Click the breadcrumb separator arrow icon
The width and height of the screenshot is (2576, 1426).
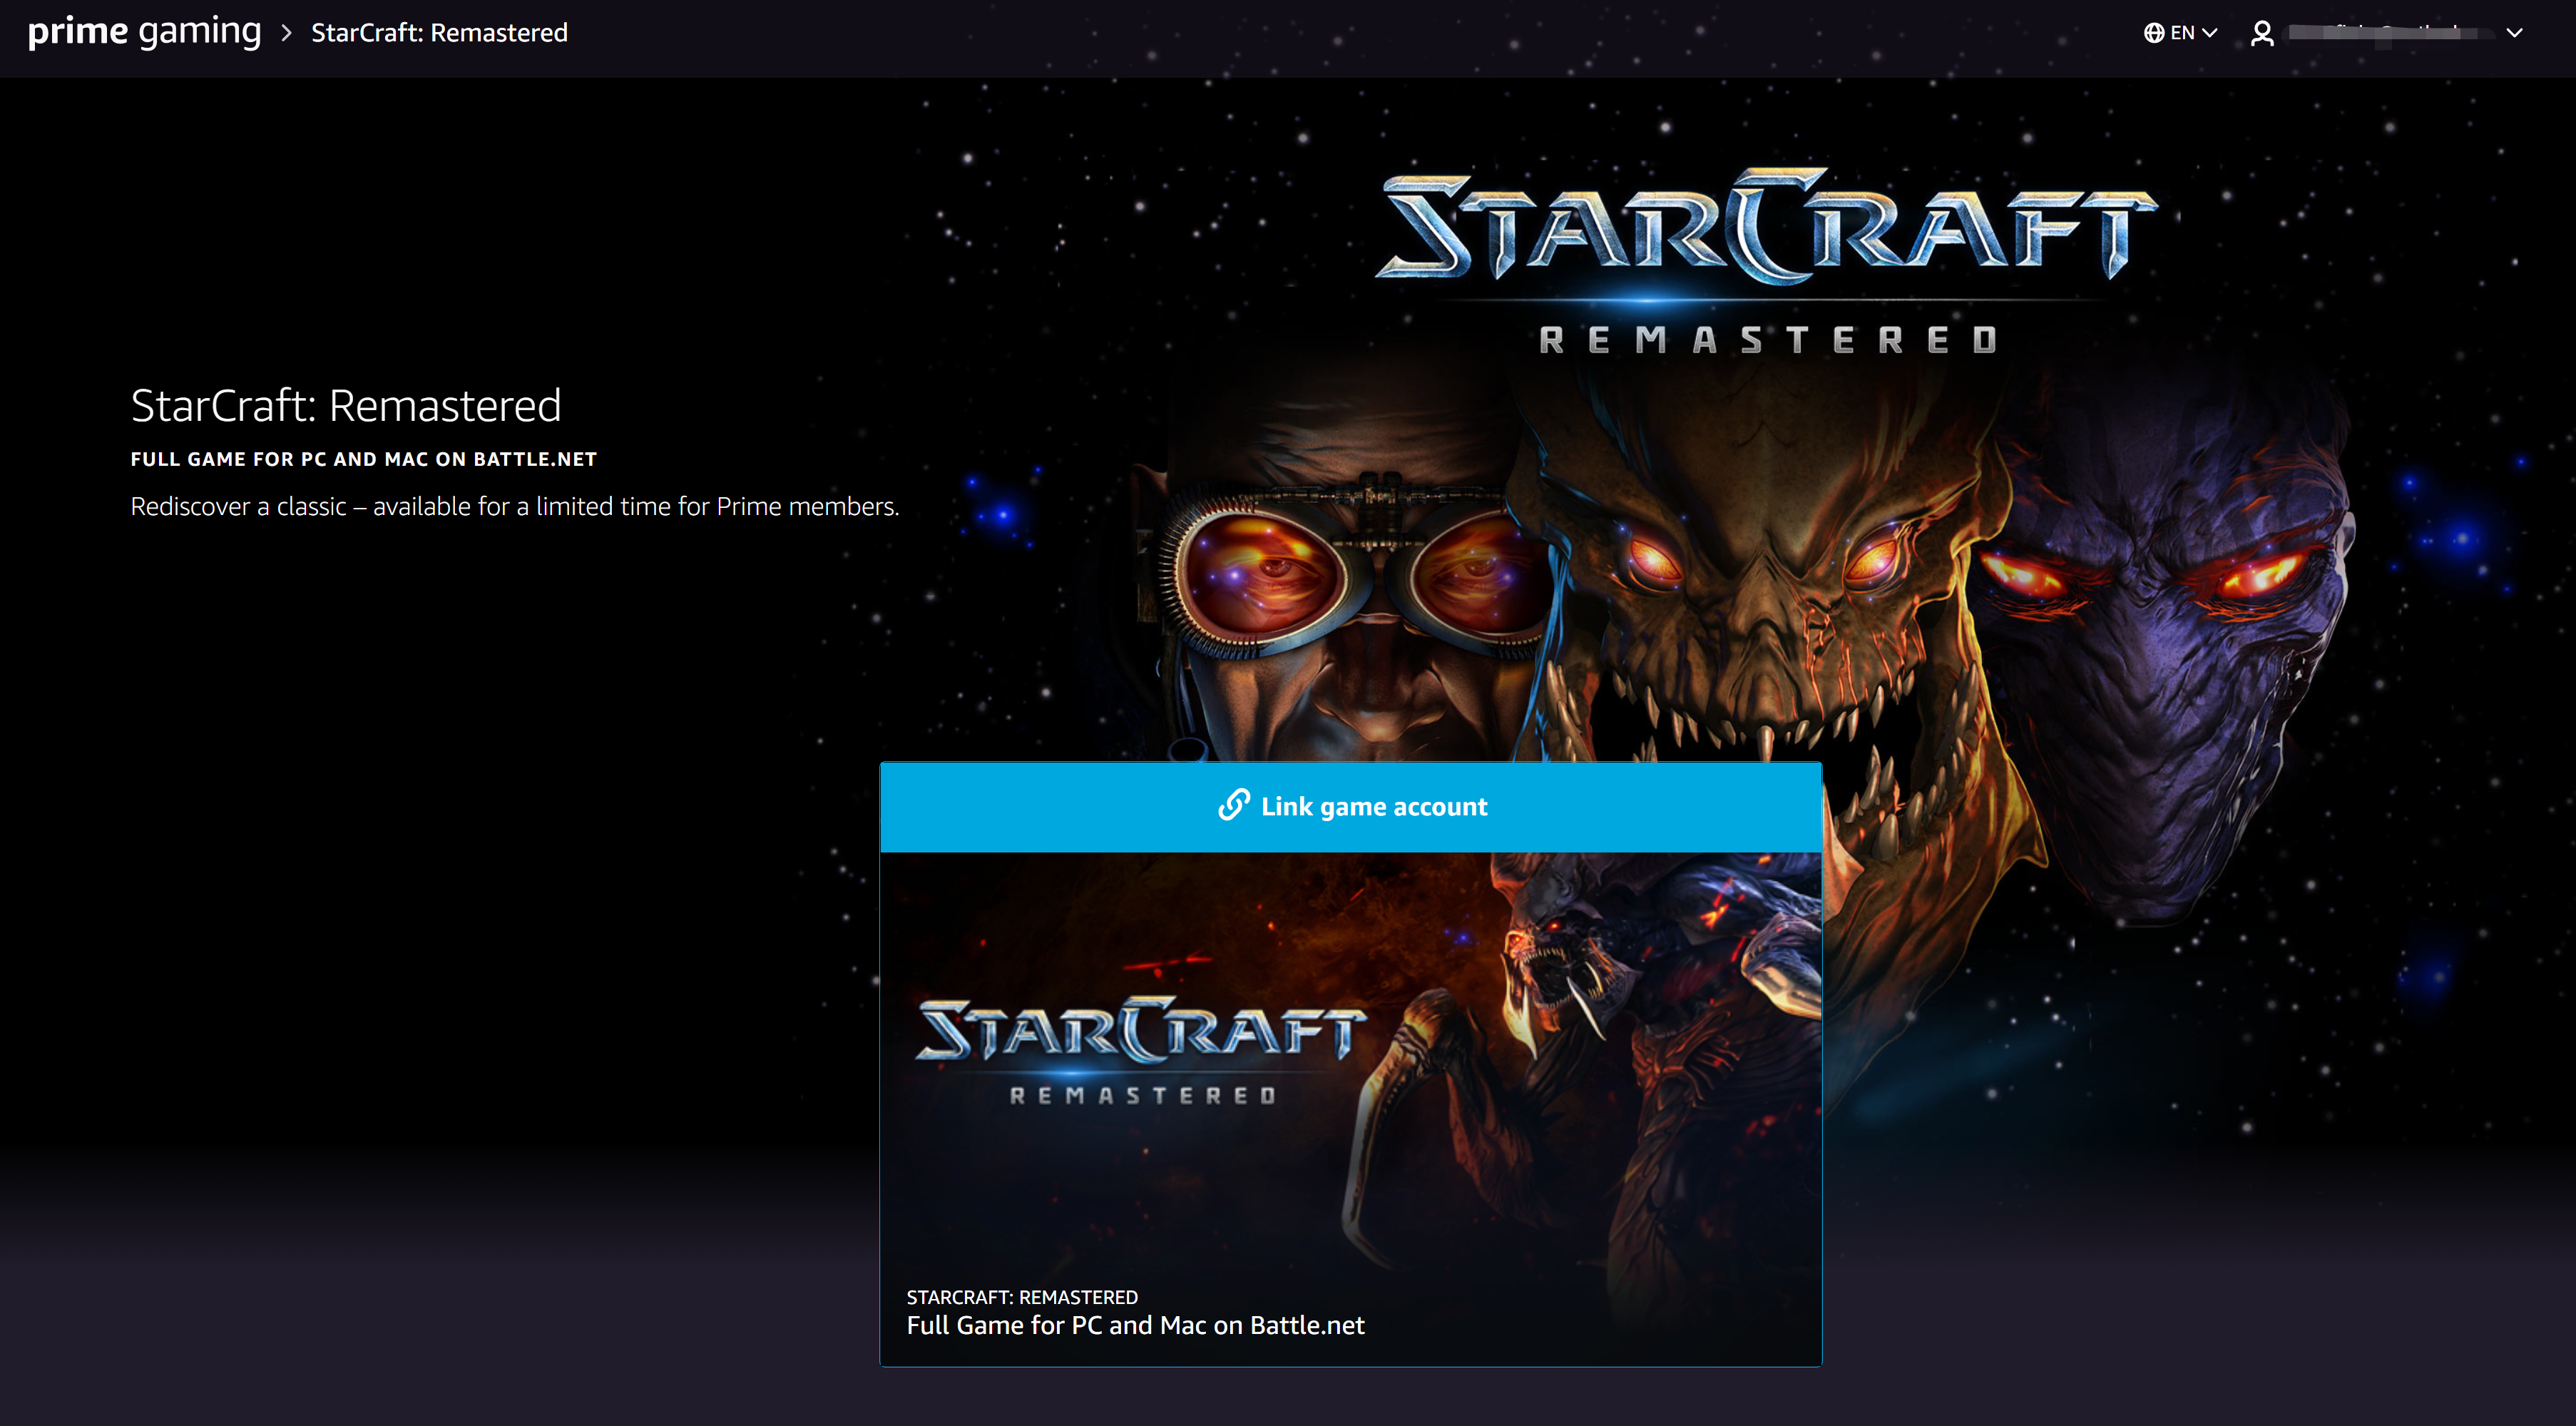tap(286, 33)
